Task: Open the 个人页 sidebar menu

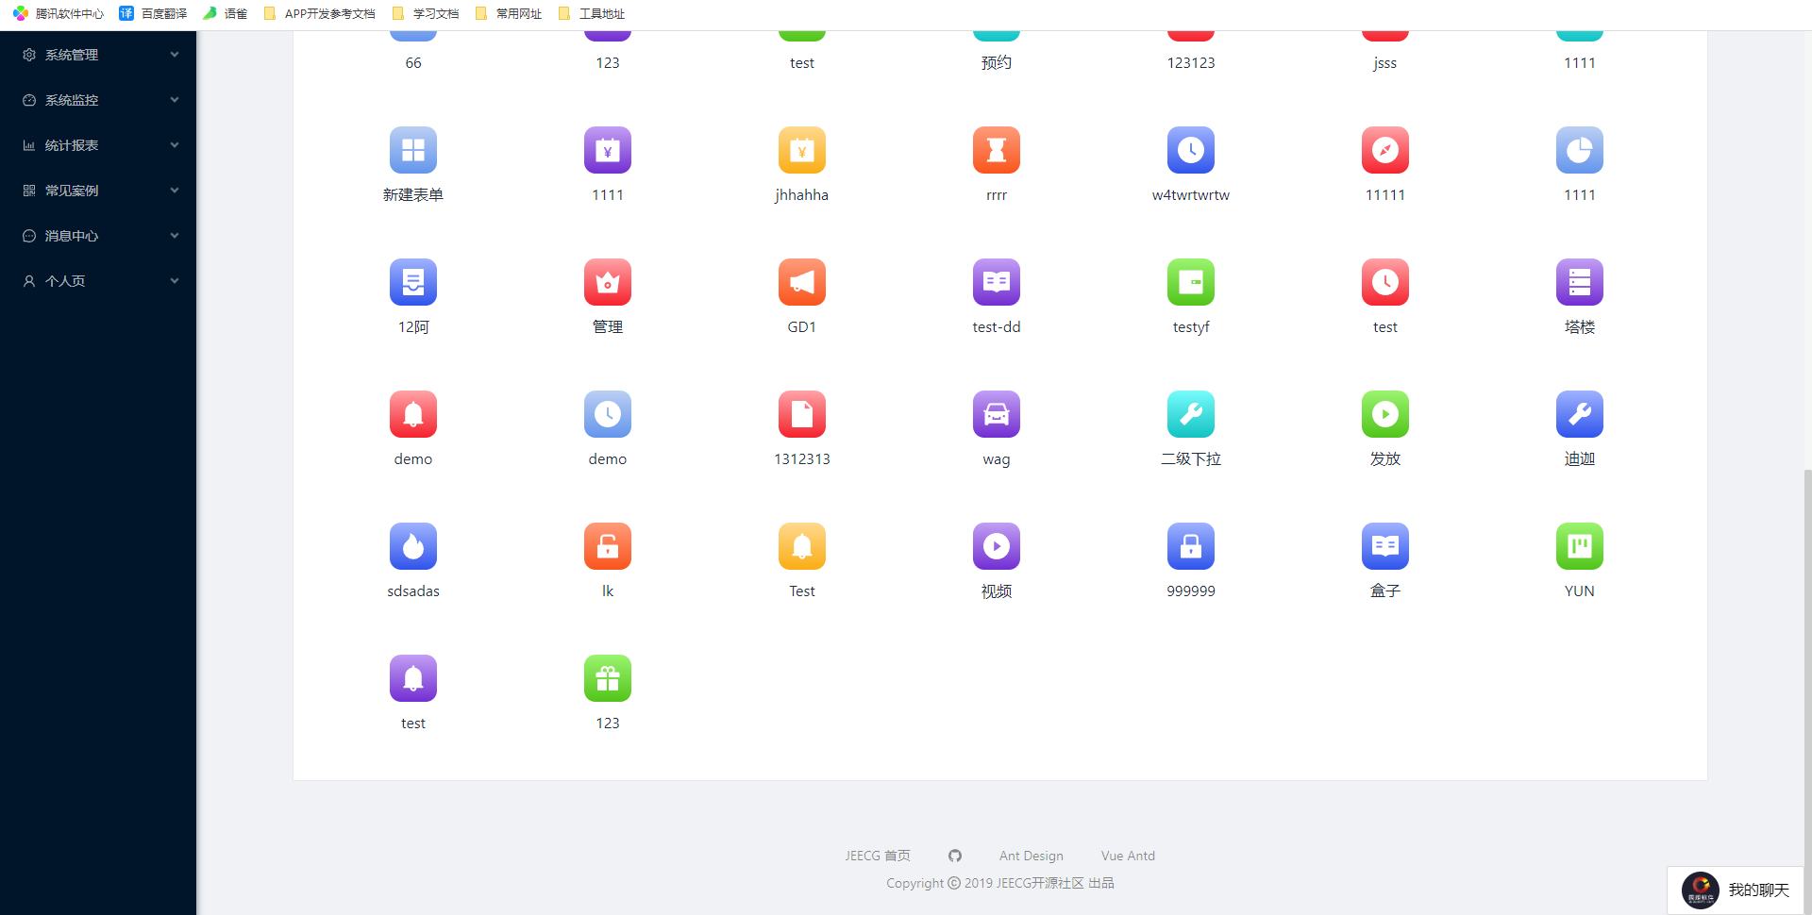Action: click(98, 281)
